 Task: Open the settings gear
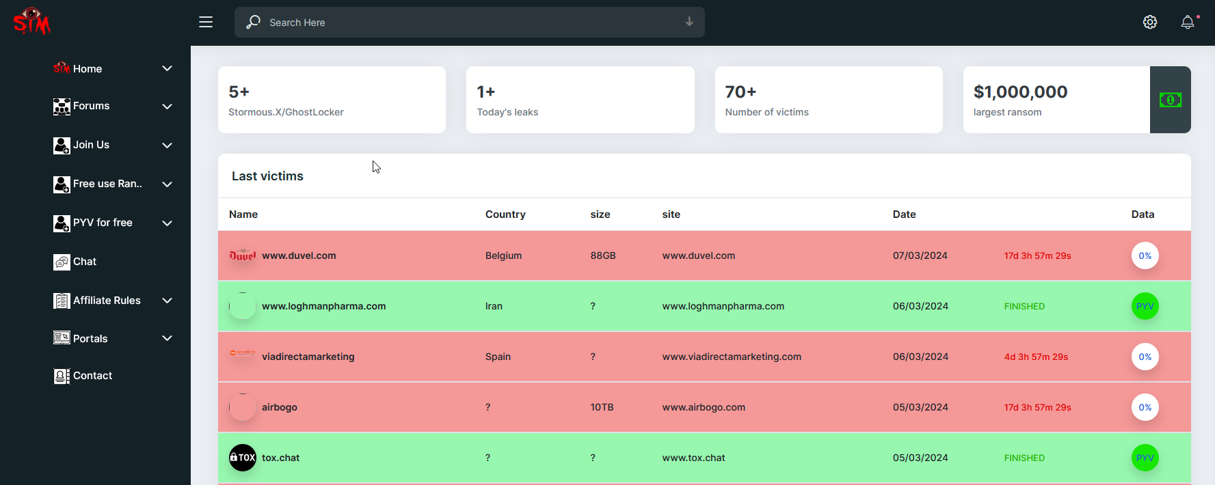pyautogui.click(x=1150, y=23)
